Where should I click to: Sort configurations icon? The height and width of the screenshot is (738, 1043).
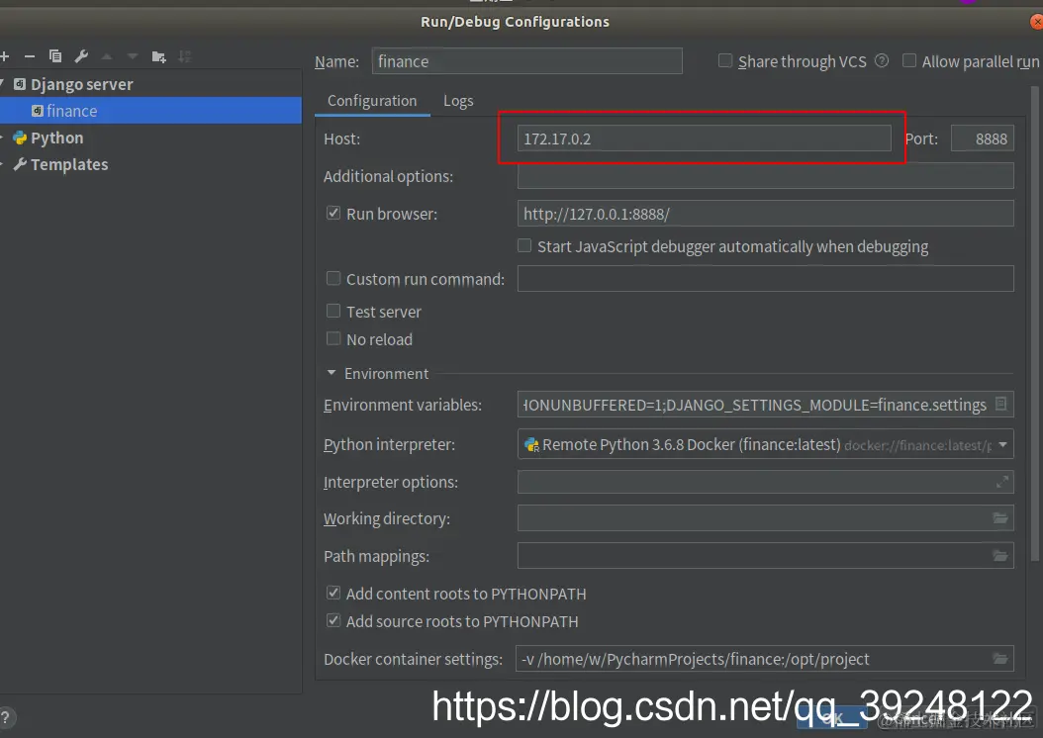click(184, 56)
